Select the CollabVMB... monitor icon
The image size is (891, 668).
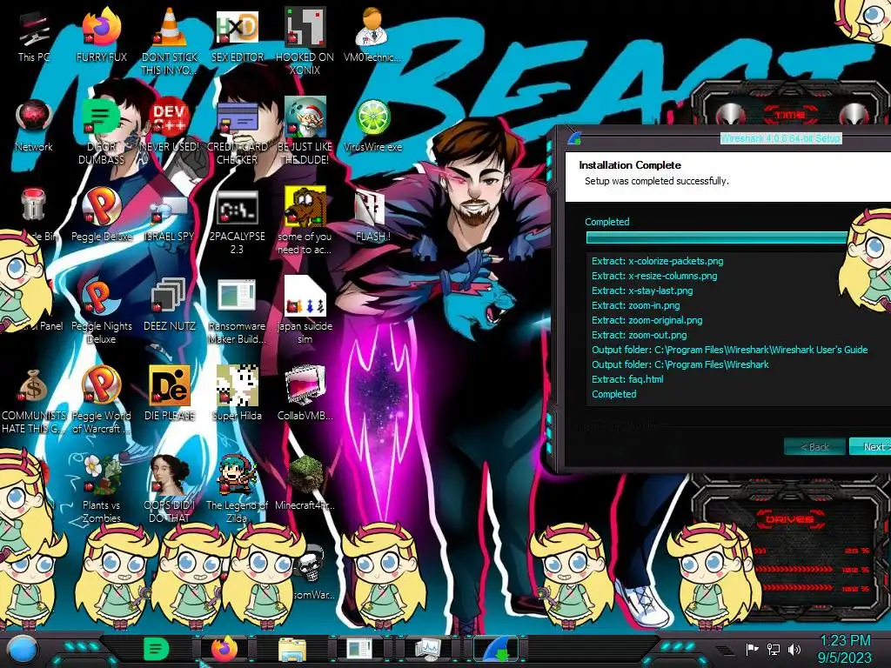click(x=305, y=394)
